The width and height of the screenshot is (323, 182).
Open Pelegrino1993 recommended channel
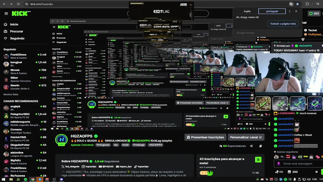(25, 116)
